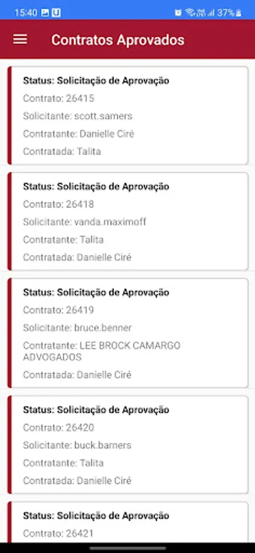The height and width of the screenshot is (553, 255).
Task: Open contract 26419 card
Action: click(128, 333)
